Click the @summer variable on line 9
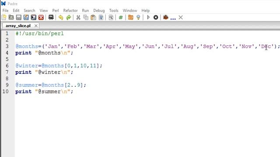 click(x=27, y=85)
